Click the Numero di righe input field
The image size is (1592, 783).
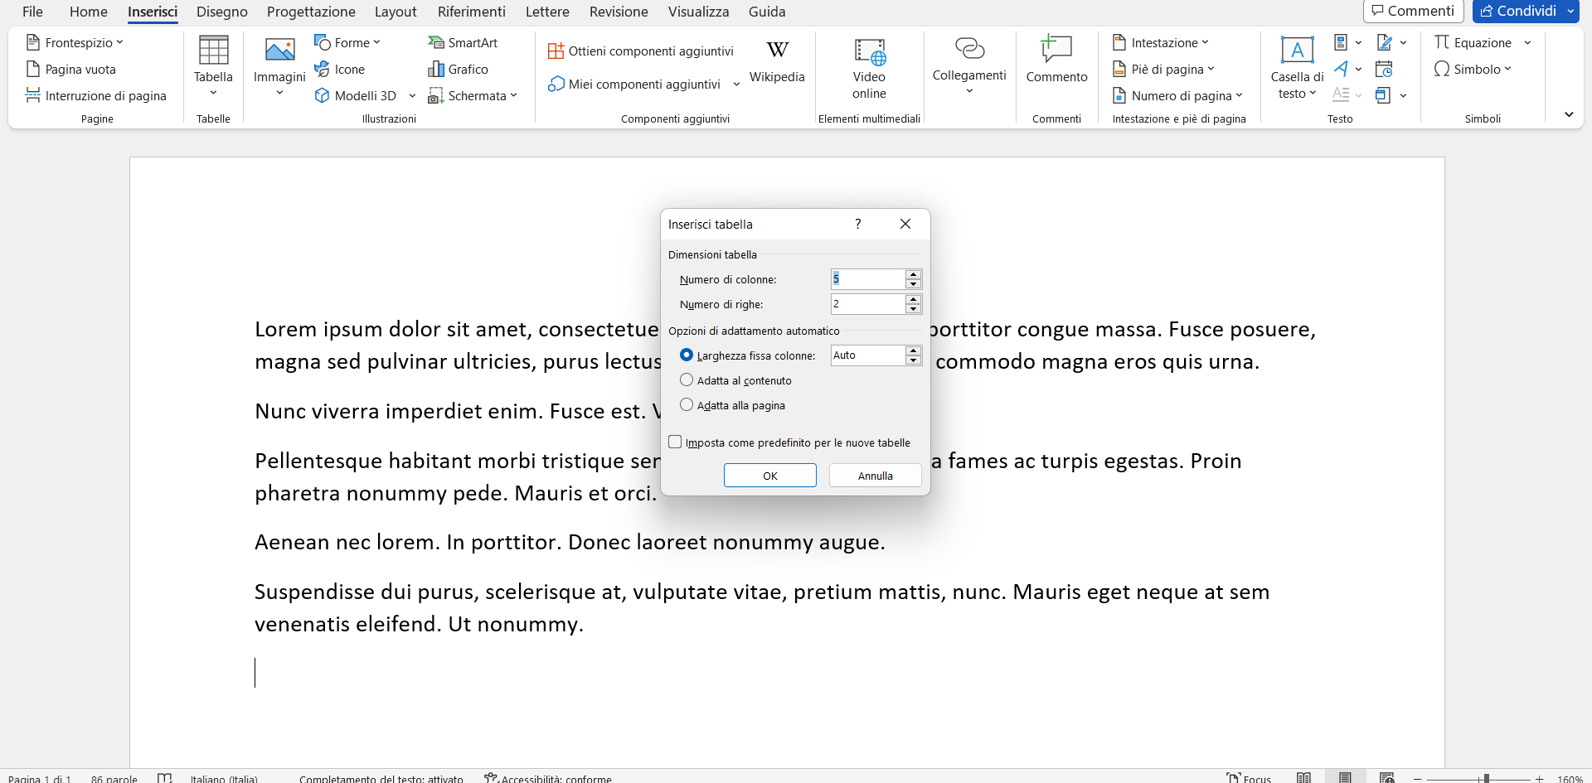pos(867,304)
